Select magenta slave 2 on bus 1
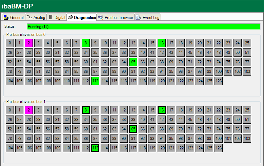 point(29,110)
